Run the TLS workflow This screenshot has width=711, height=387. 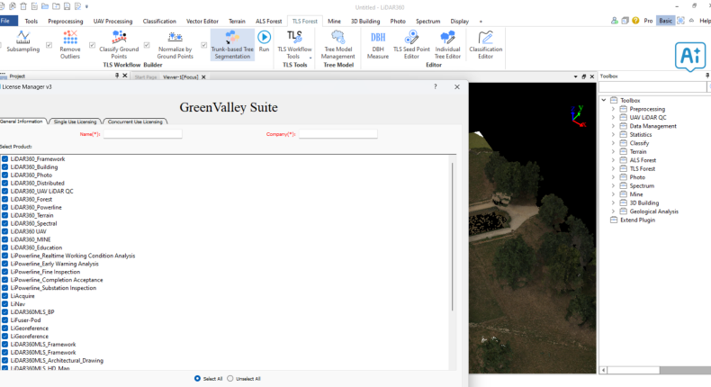click(264, 40)
